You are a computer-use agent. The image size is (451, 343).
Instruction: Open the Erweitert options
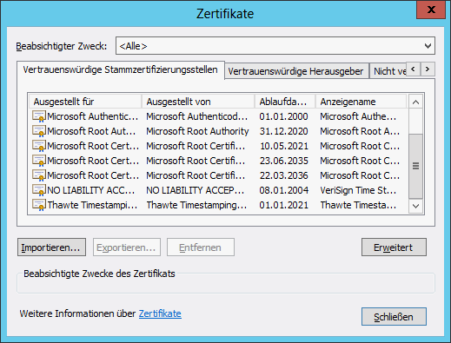click(x=394, y=247)
